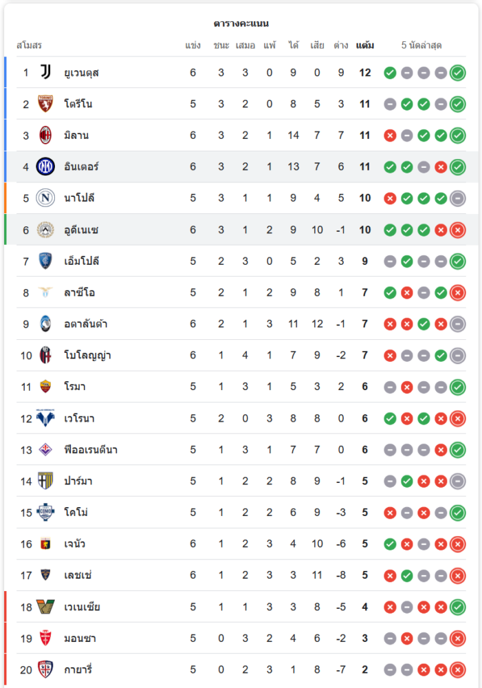Sort by the แต้ม points column header

tap(365, 45)
